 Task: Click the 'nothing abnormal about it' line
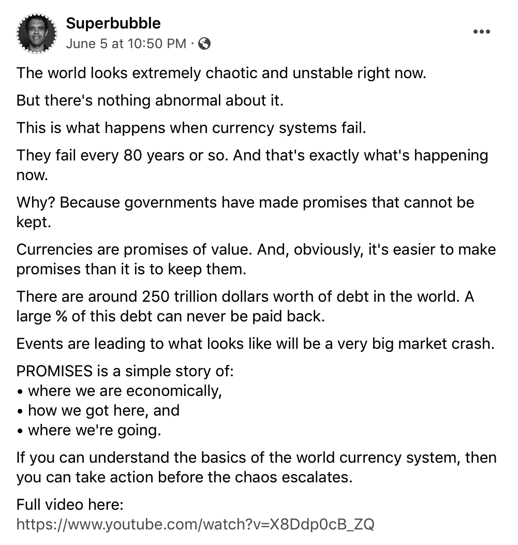click(x=150, y=100)
